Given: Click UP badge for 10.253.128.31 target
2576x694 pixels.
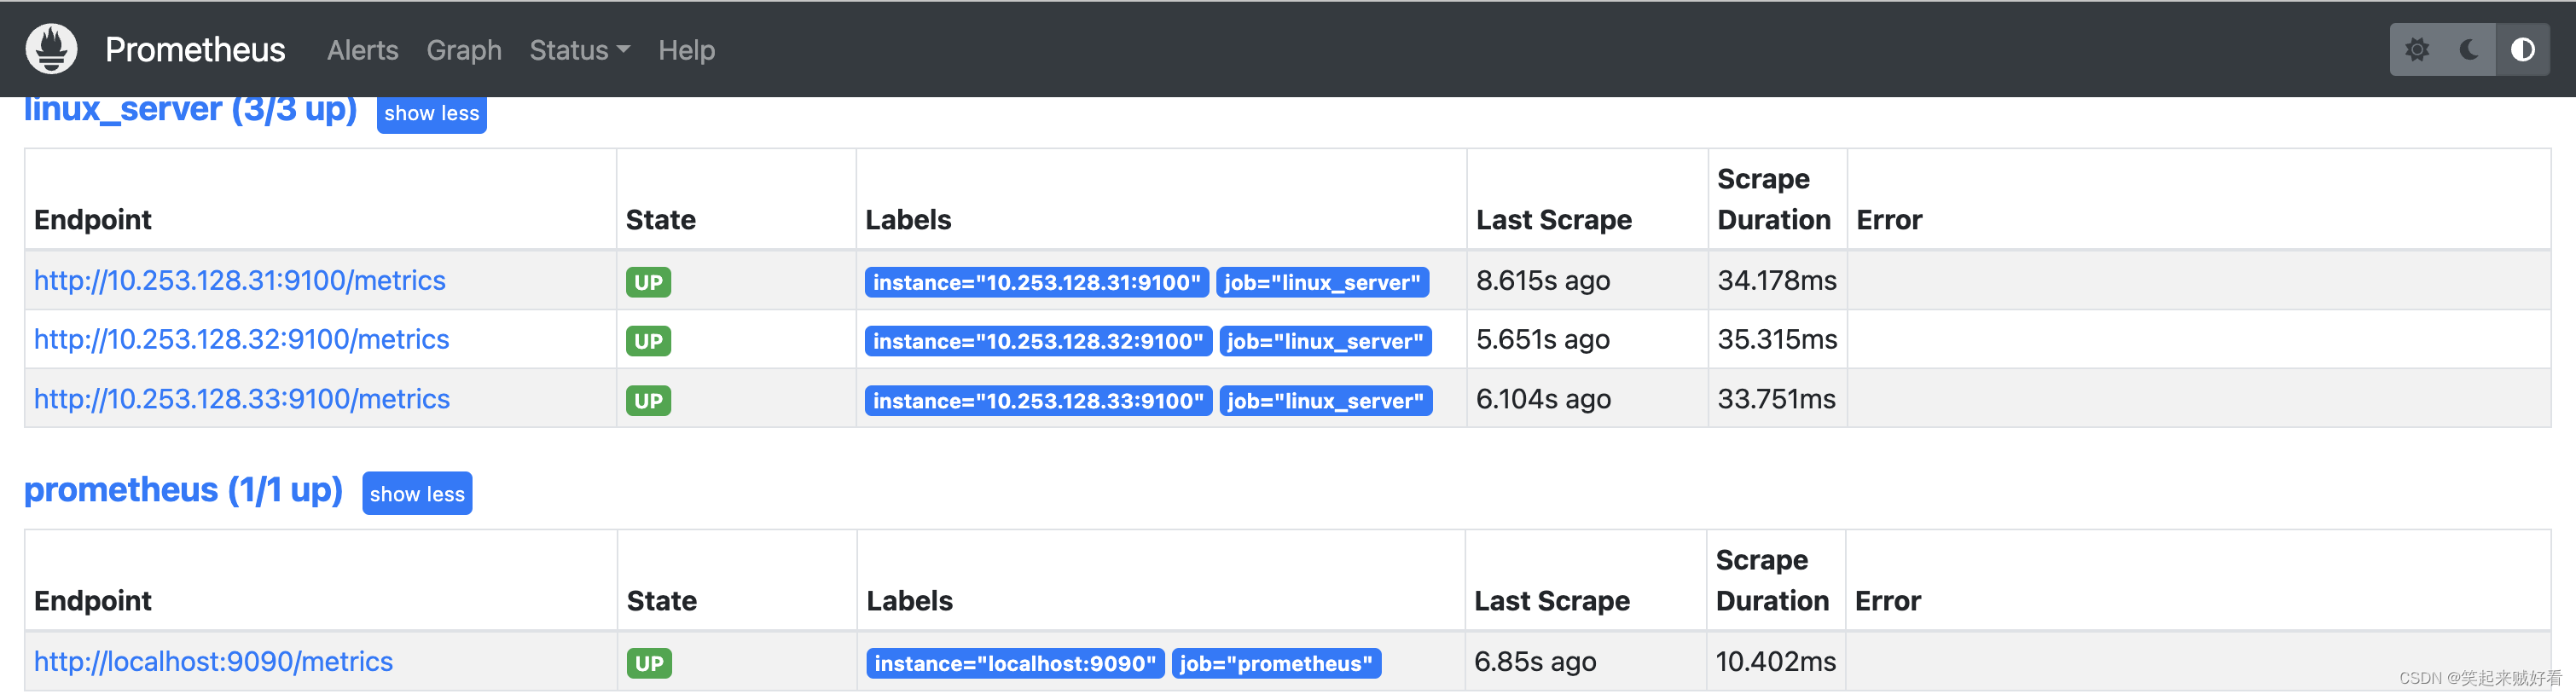Looking at the screenshot, I should [648, 282].
